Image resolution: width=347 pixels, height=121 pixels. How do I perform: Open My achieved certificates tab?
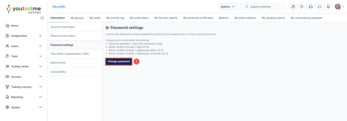tap(198, 18)
